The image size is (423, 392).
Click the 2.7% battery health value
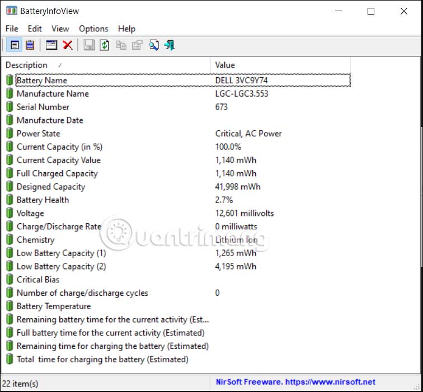pyautogui.click(x=224, y=200)
